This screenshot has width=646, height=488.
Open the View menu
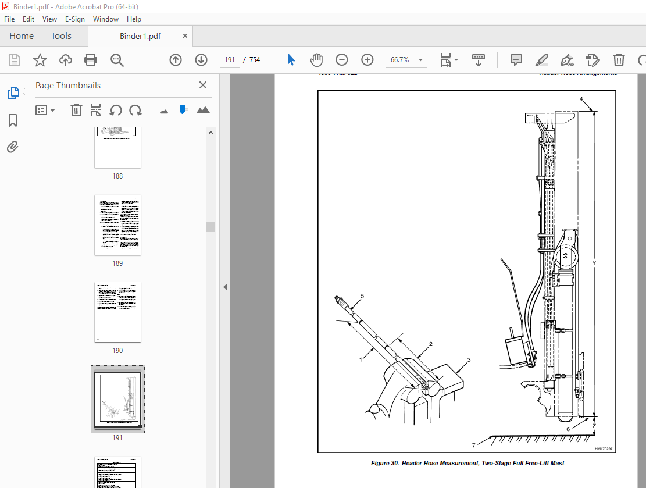49,19
